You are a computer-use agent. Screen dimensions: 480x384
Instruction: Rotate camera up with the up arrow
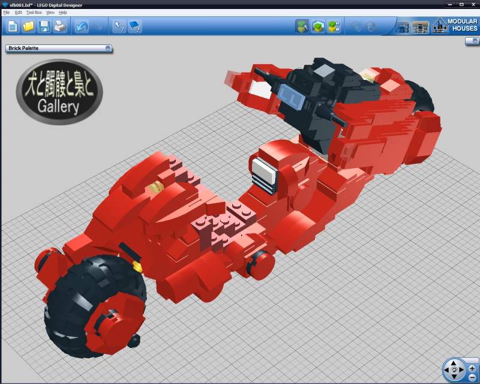click(x=454, y=363)
